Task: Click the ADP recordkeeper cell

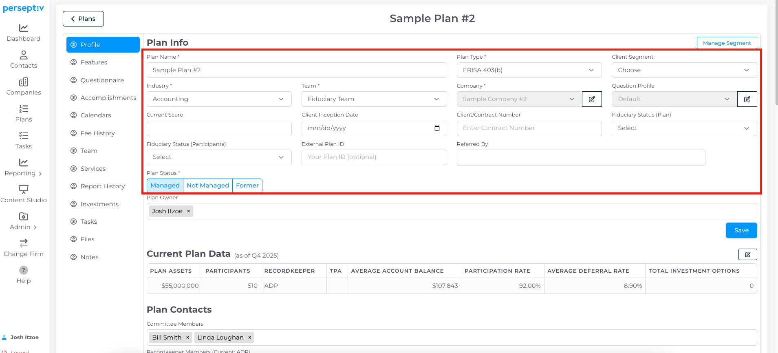Action: pyautogui.click(x=293, y=286)
